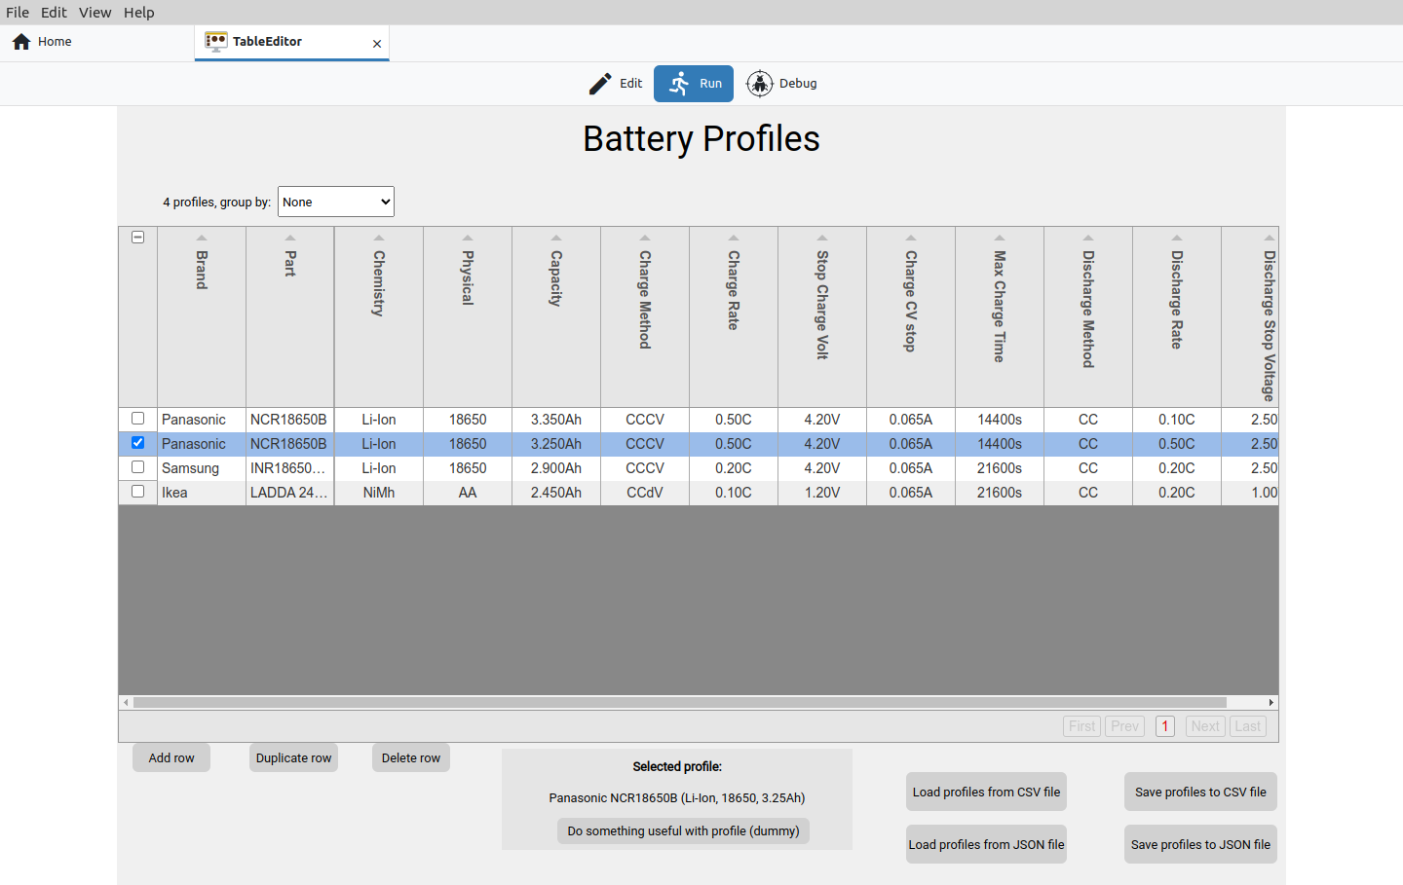The width and height of the screenshot is (1403, 885).
Task: Sort by Charge Rate column header
Action: 734,290
